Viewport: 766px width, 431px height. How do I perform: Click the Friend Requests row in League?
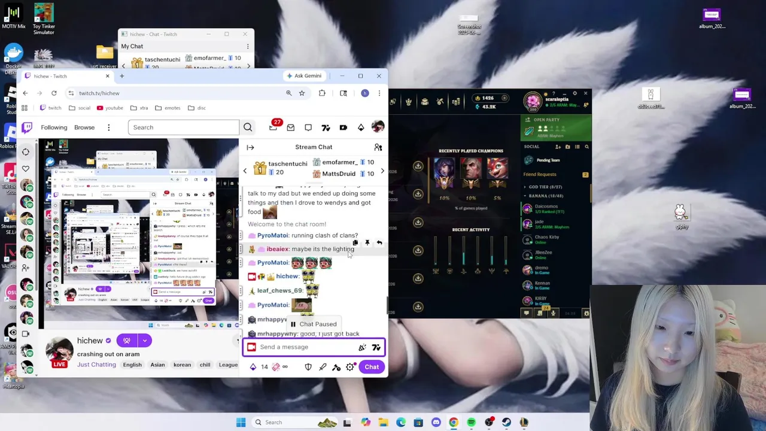click(555, 174)
